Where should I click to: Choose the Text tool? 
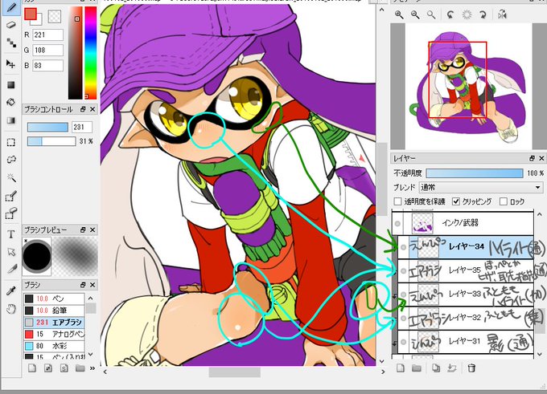10,234
